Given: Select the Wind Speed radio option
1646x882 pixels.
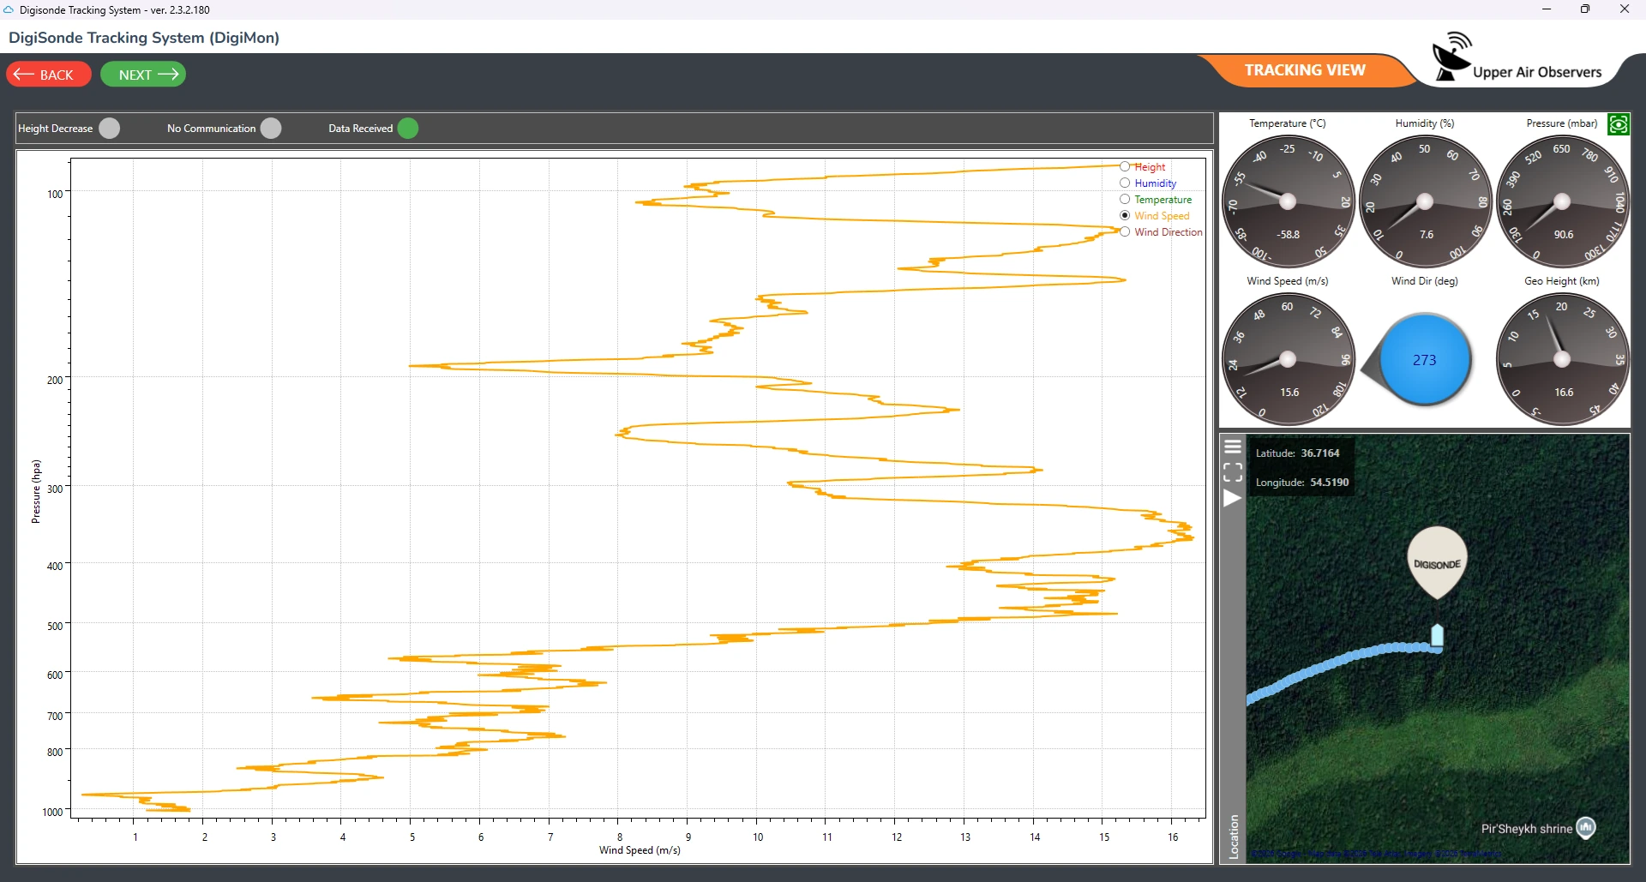Looking at the screenshot, I should 1125,215.
